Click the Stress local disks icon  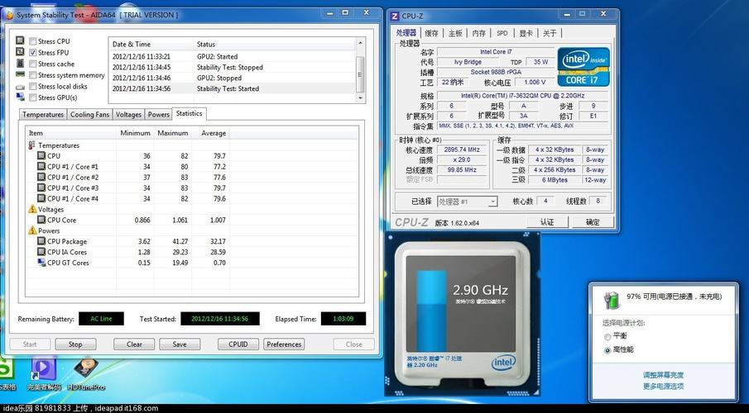(20, 87)
